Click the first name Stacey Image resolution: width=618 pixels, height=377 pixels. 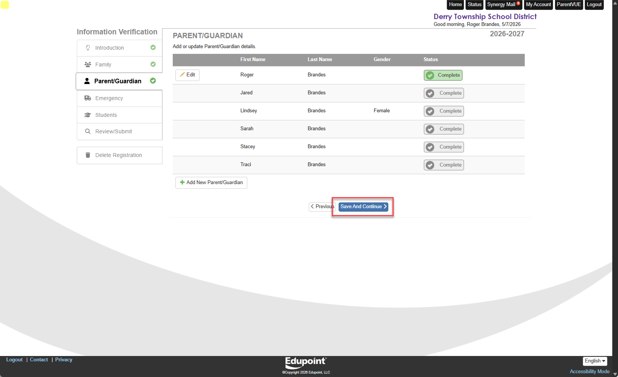coord(248,147)
